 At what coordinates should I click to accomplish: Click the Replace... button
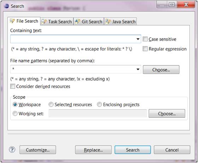pyautogui.click(x=93, y=150)
